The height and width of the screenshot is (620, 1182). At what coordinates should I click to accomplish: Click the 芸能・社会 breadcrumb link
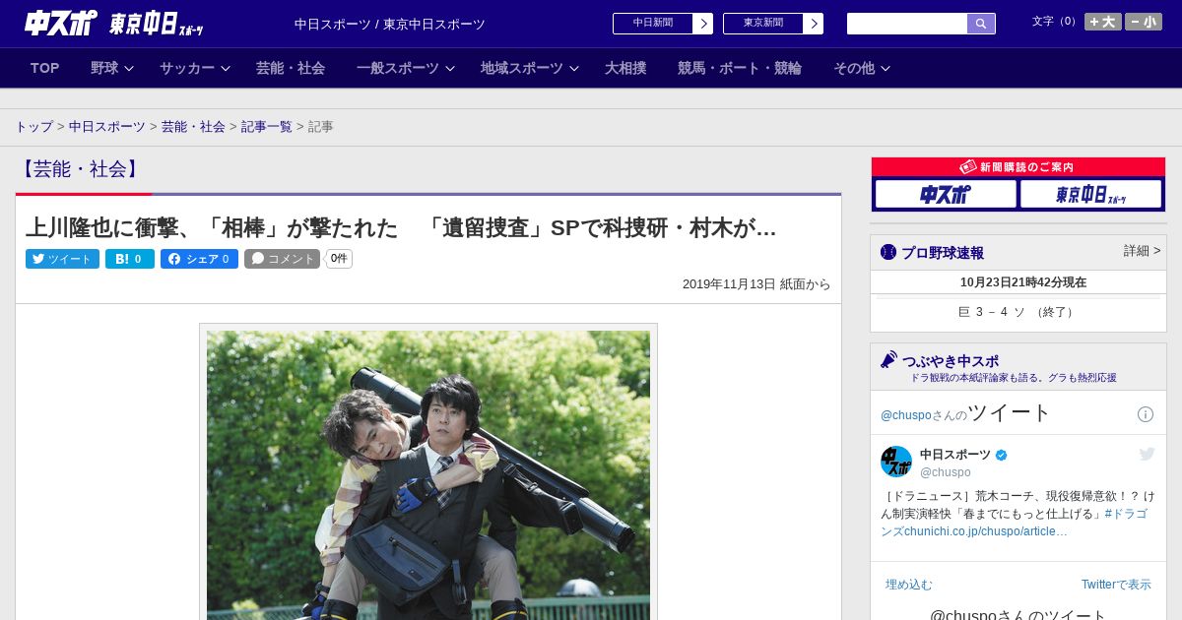click(x=193, y=127)
